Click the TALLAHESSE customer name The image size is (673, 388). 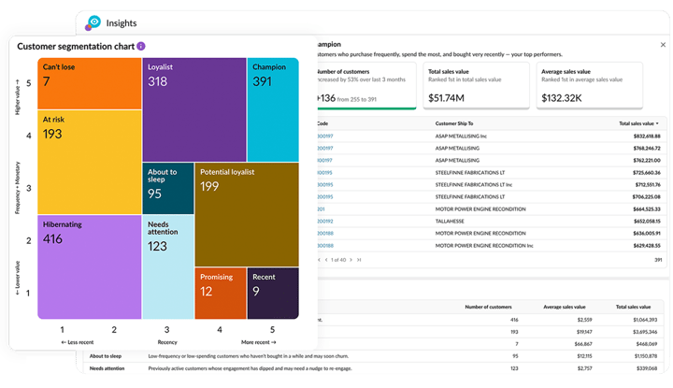click(x=450, y=221)
